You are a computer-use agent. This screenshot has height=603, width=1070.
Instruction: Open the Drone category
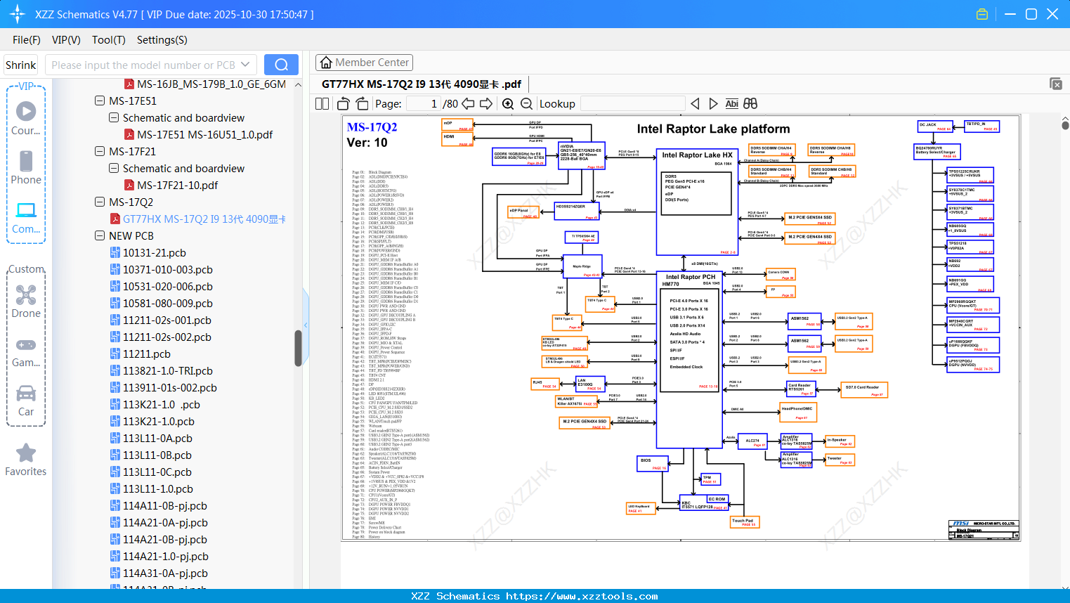pos(26,301)
